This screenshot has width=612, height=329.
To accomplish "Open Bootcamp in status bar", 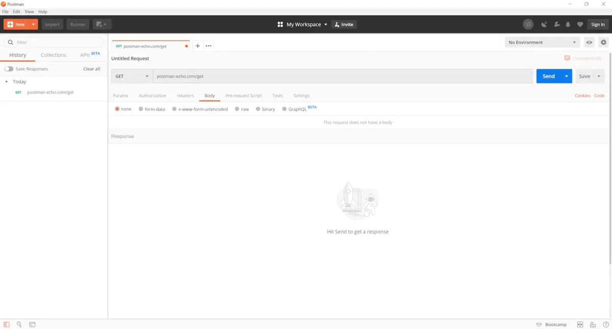I will point(551,324).
